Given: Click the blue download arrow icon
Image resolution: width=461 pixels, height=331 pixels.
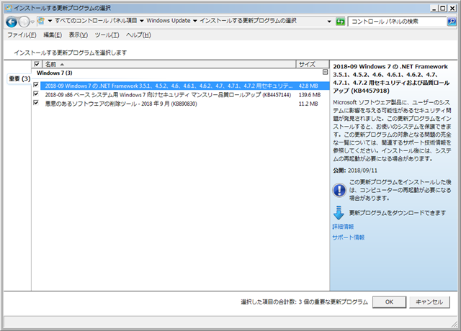Looking at the screenshot, I should pyautogui.click(x=339, y=213).
